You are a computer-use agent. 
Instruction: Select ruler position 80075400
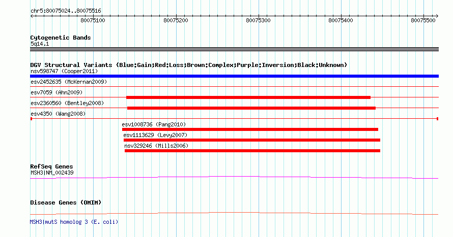click(341, 20)
